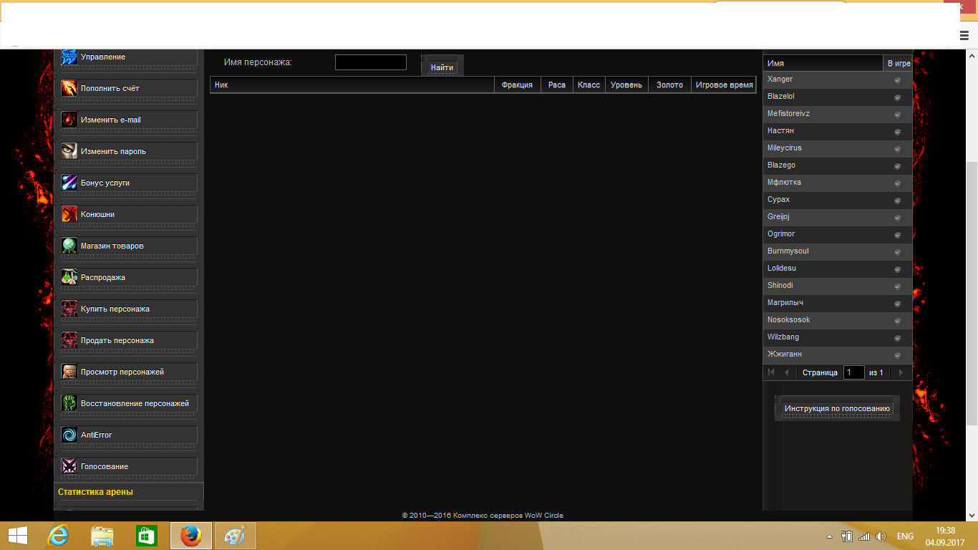Open AntiError swirl icon
978x550 pixels.
pos(69,435)
